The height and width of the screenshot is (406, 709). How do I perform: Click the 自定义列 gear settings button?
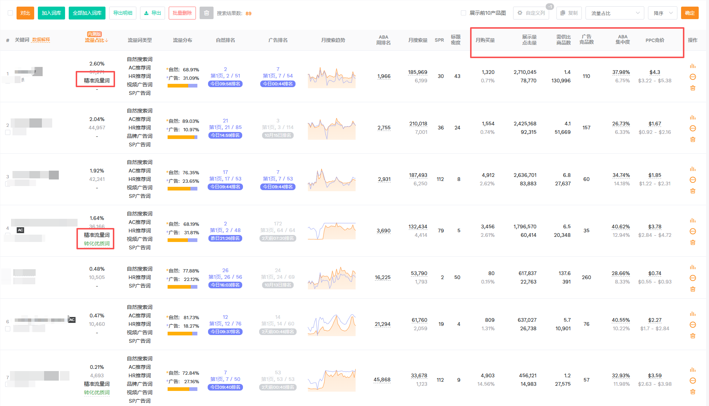tap(531, 13)
